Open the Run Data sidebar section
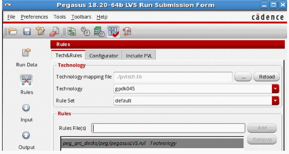 (x=26, y=58)
